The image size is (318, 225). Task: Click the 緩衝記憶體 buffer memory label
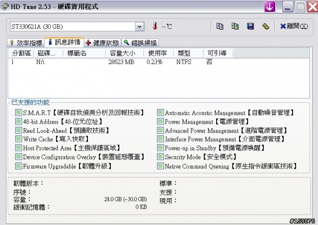pyautogui.click(x=32, y=207)
